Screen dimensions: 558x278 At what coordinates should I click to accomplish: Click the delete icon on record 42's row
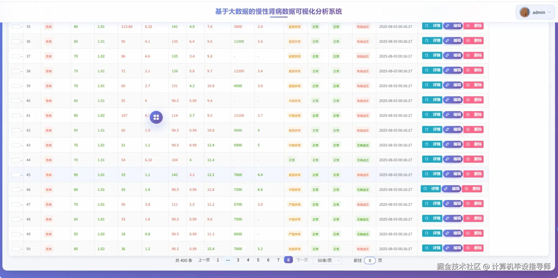(468, 130)
